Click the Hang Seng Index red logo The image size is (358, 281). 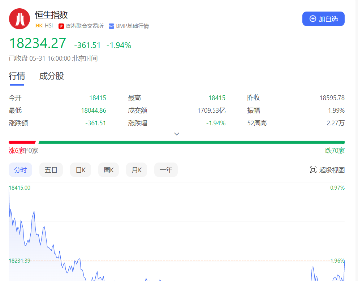point(20,19)
